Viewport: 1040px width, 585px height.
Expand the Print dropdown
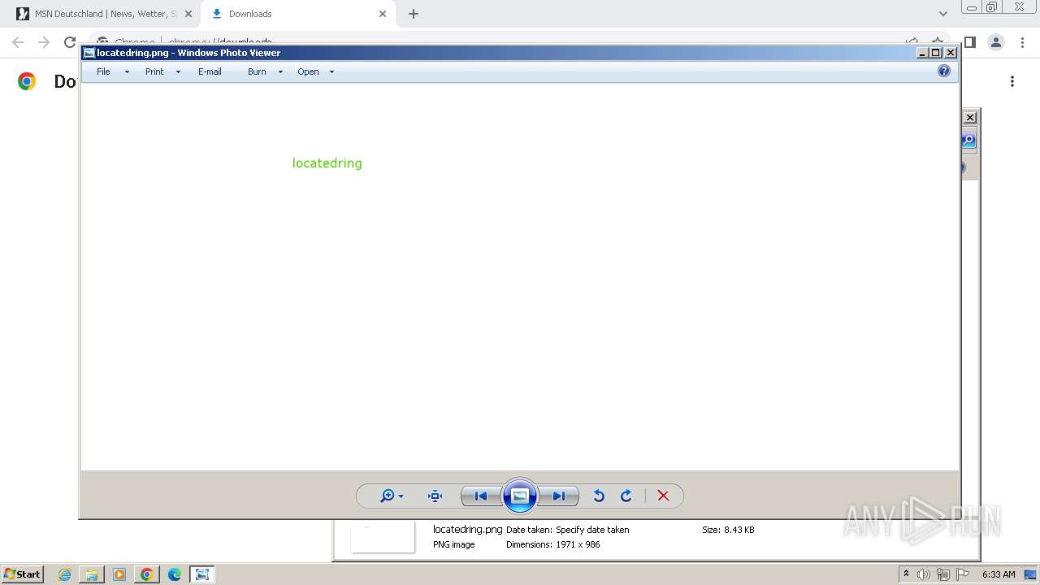pyautogui.click(x=177, y=71)
